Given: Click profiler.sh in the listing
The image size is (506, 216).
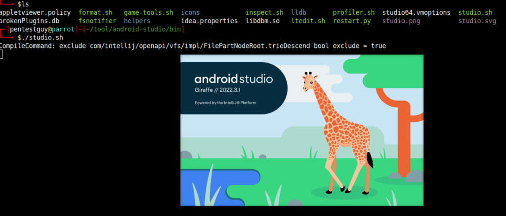Looking at the screenshot, I should point(354,13).
